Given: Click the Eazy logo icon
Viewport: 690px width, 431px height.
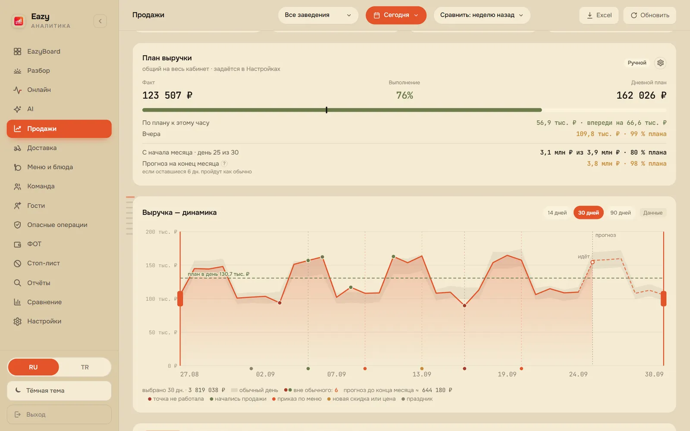Looking at the screenshot, I should 19,21.
